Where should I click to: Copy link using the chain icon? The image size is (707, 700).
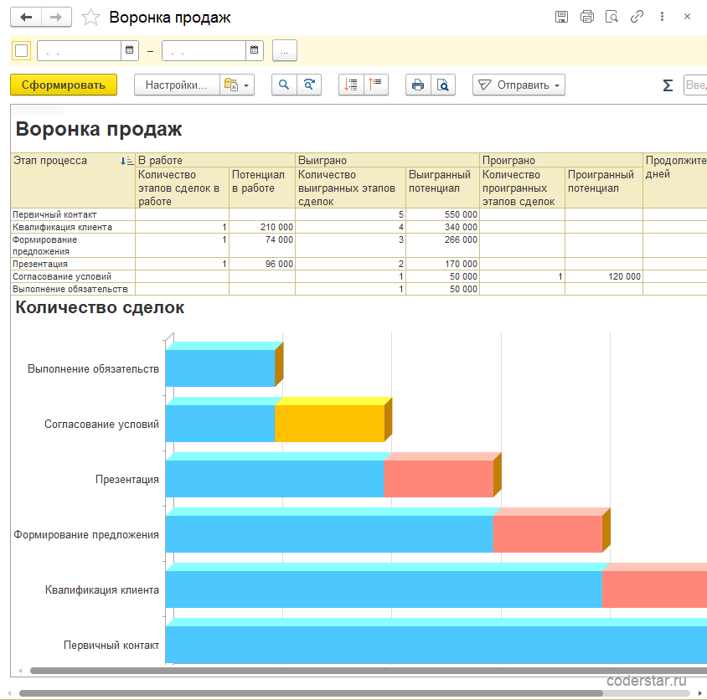pos(637,17)
